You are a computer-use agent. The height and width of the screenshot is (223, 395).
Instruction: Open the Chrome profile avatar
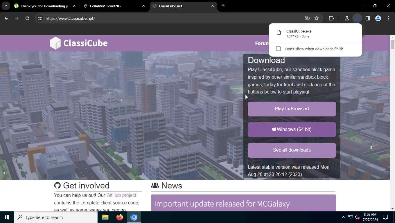pos(378,18)
